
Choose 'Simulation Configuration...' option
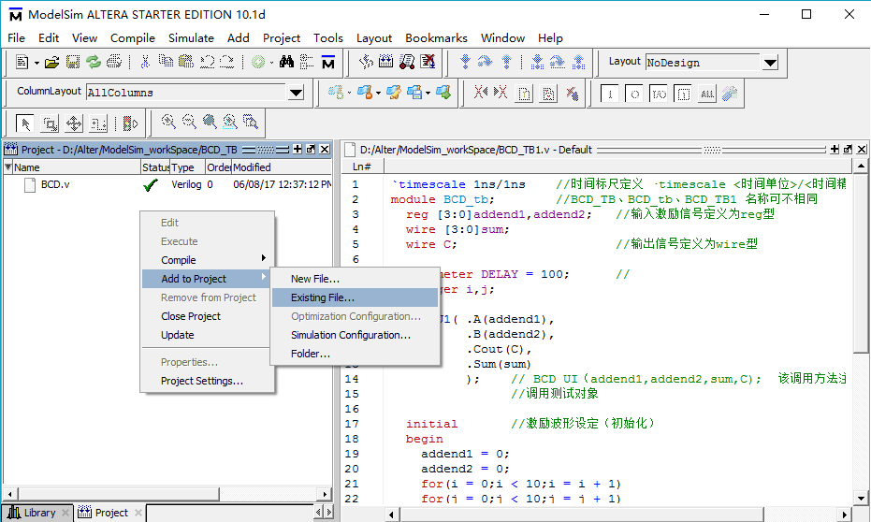click(355, 335)
